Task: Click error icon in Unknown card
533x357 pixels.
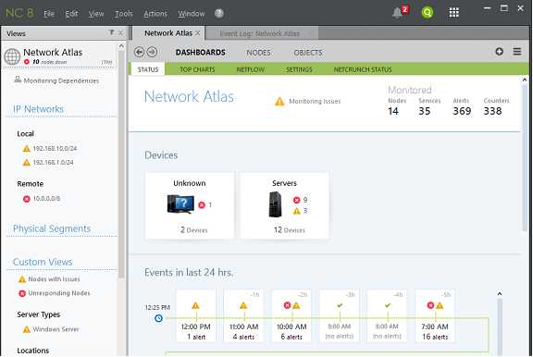Action: pyautogui.click(x=202, y=204)
